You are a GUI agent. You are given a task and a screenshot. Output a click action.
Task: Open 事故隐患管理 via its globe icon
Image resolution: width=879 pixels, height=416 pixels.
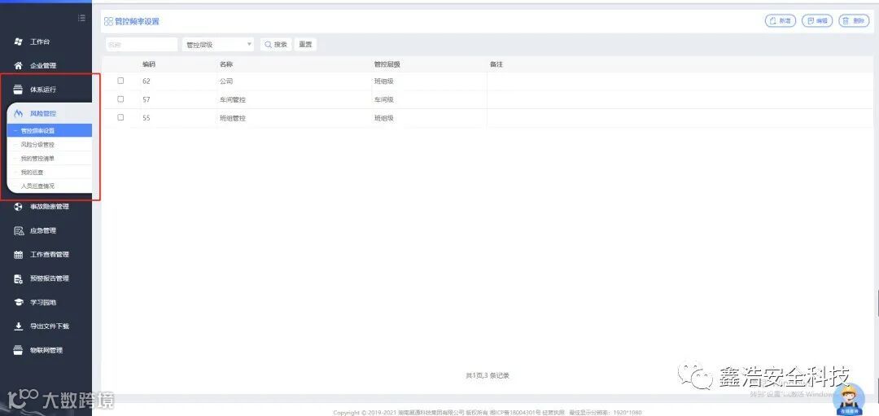[18, 207]
